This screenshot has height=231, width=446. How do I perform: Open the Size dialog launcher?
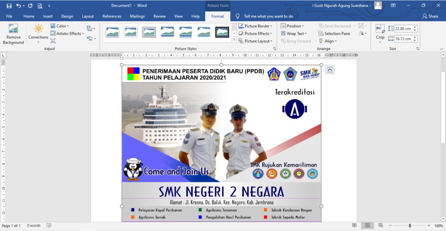click(417, 49)
